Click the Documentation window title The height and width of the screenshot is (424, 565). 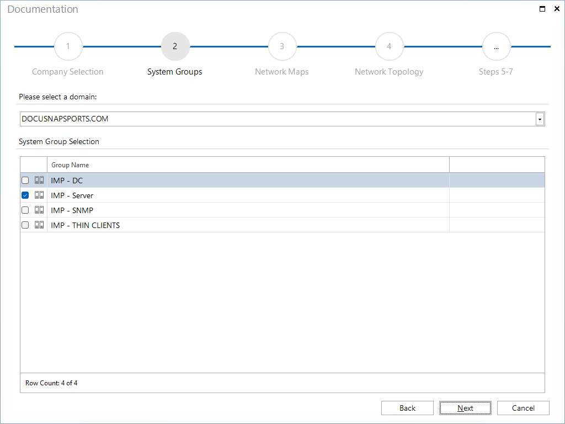42,9
